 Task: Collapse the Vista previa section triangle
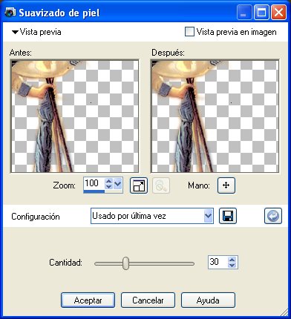[15, 32]
